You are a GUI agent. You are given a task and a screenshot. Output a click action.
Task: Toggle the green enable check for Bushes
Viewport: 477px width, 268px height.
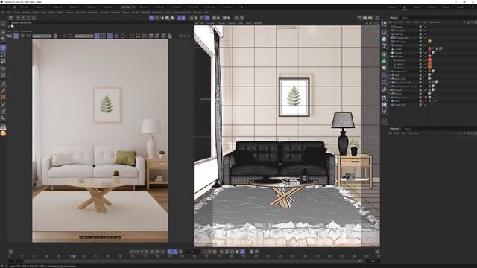coord(426,90)
